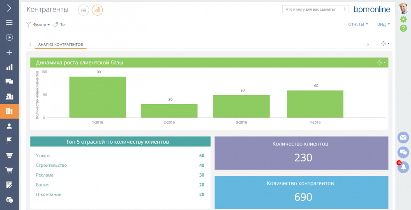
Task: Open the shopping cart section in sidebar
Action: (9, 170)
